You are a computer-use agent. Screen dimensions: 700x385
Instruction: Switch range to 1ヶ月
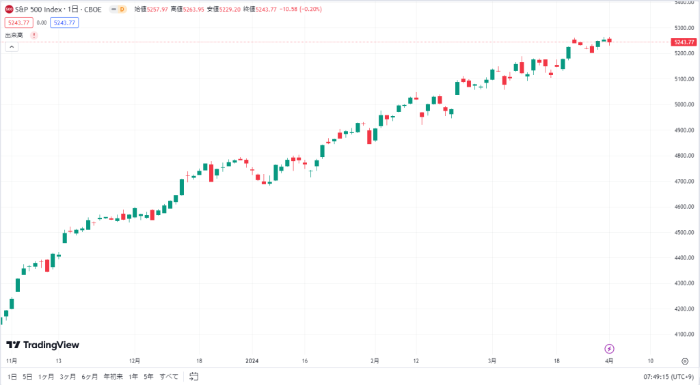point(46,377)
